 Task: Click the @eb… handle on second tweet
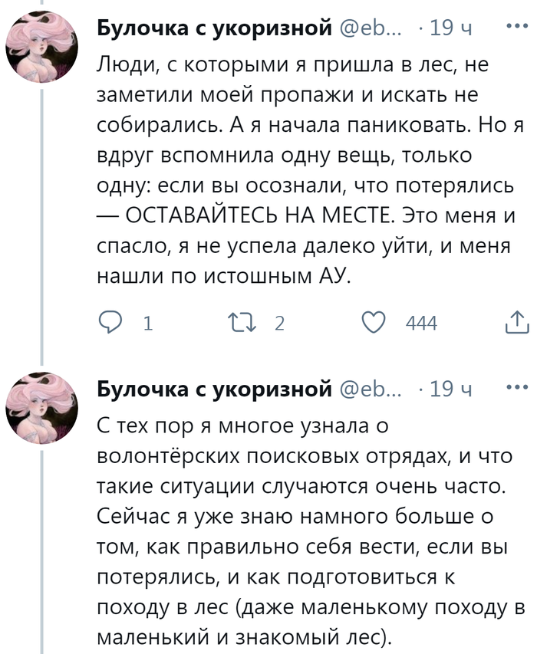[368, 389]
